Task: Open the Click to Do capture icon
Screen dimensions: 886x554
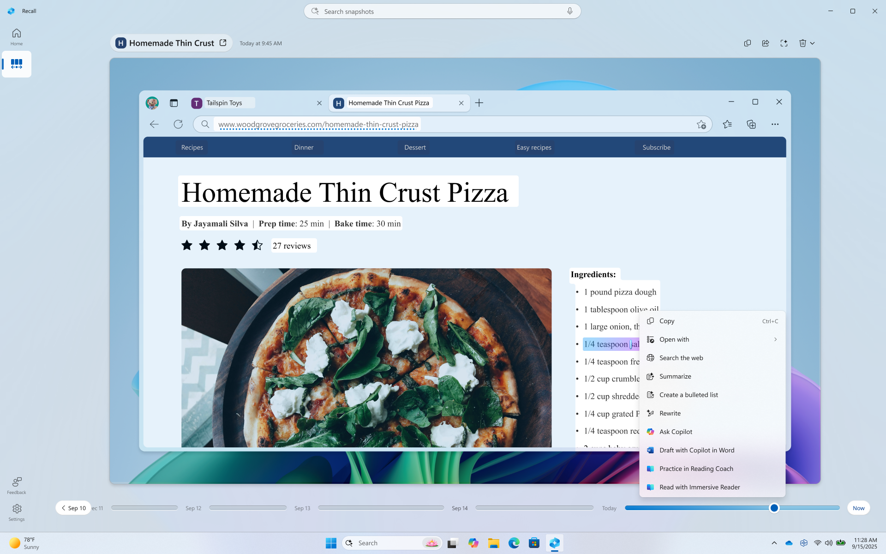Action: [784, 43]
